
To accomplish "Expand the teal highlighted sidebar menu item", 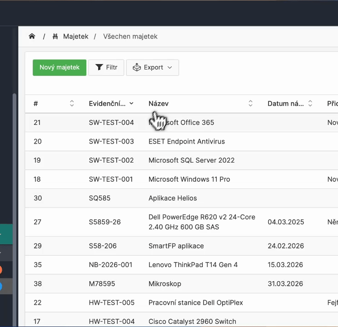I will click(x=1, y=235).
